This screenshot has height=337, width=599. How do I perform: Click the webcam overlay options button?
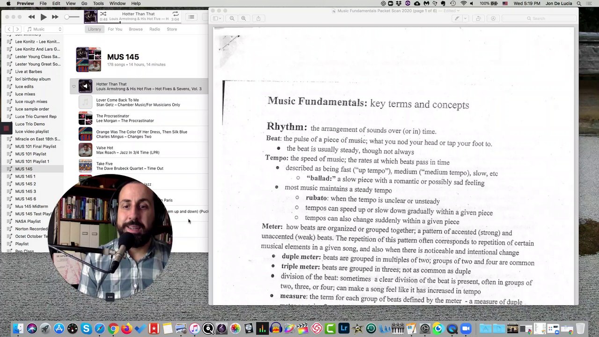pyautogui.click(x=110, y=297)
